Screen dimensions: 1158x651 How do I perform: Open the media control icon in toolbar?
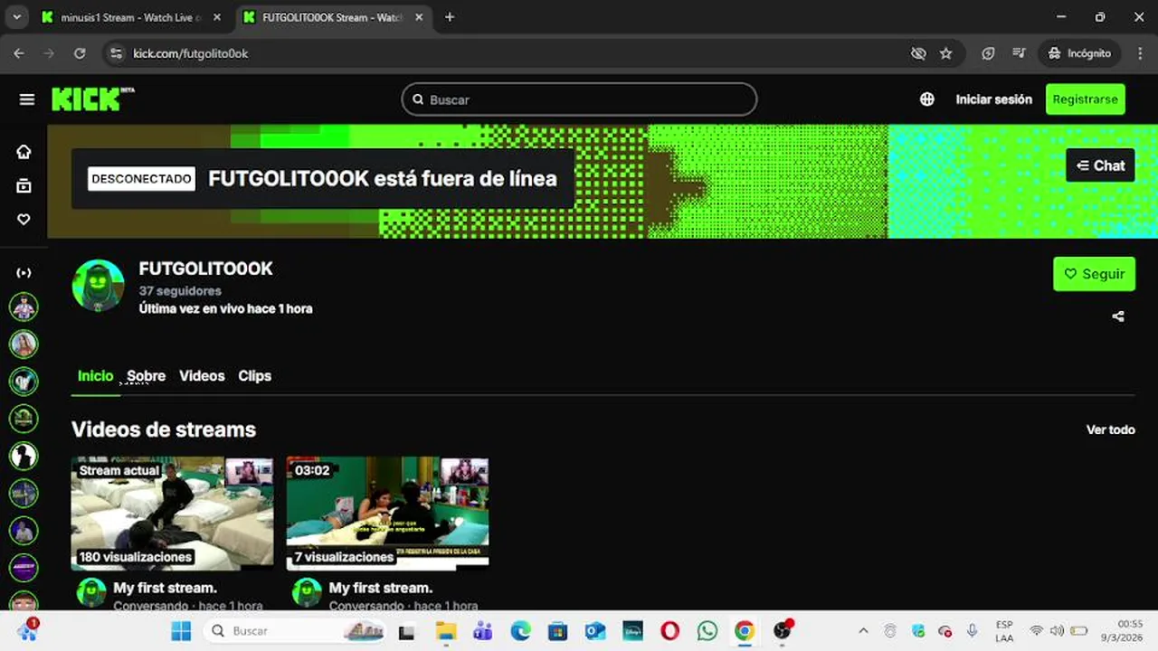(x=1019, y=53)
